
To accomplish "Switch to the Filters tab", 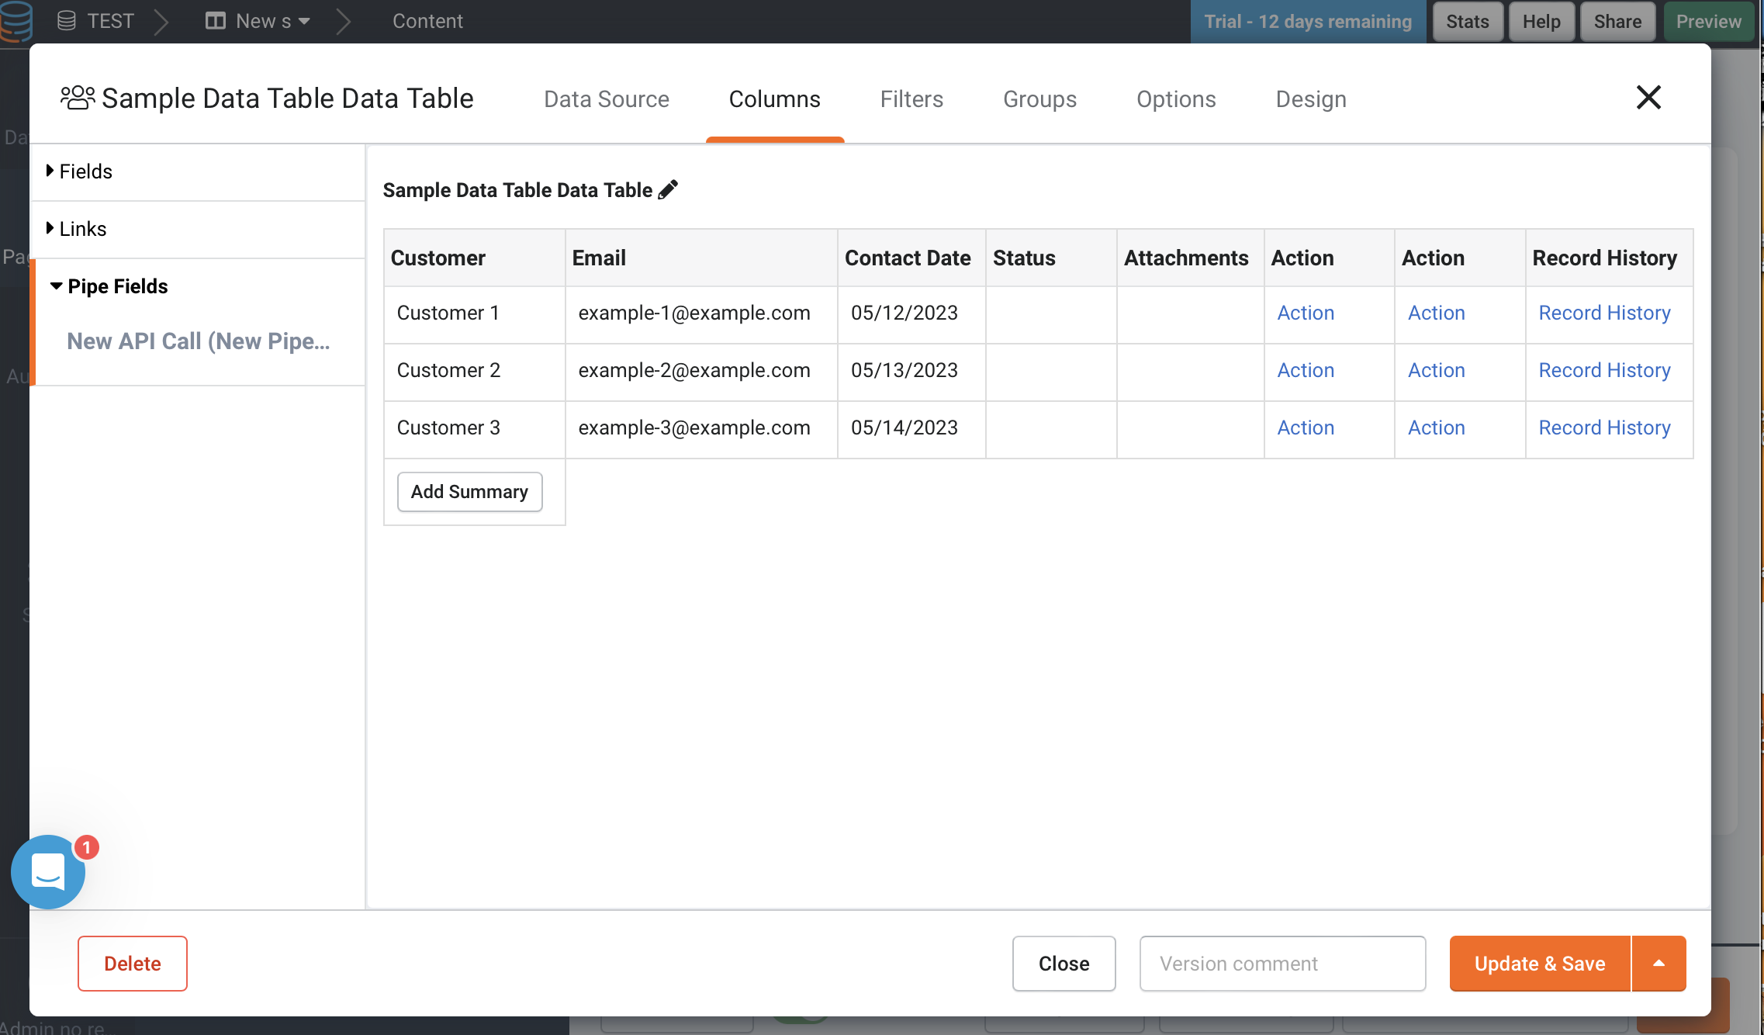I will pos(911,99).
